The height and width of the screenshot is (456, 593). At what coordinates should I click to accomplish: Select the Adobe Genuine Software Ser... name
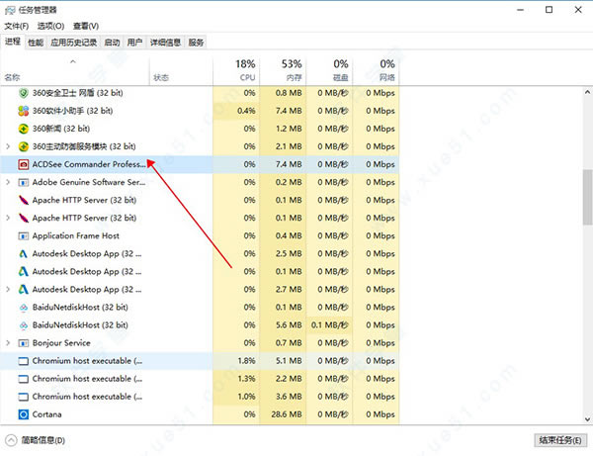pyautogui.click(x=89, y=182)
